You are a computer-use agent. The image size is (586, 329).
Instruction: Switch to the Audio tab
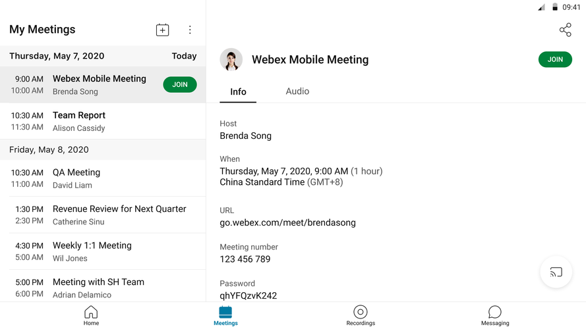point(297,91)
